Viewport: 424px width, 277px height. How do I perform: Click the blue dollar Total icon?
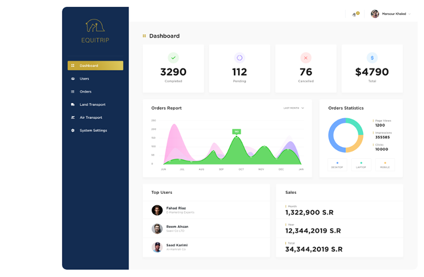(371, 58)
